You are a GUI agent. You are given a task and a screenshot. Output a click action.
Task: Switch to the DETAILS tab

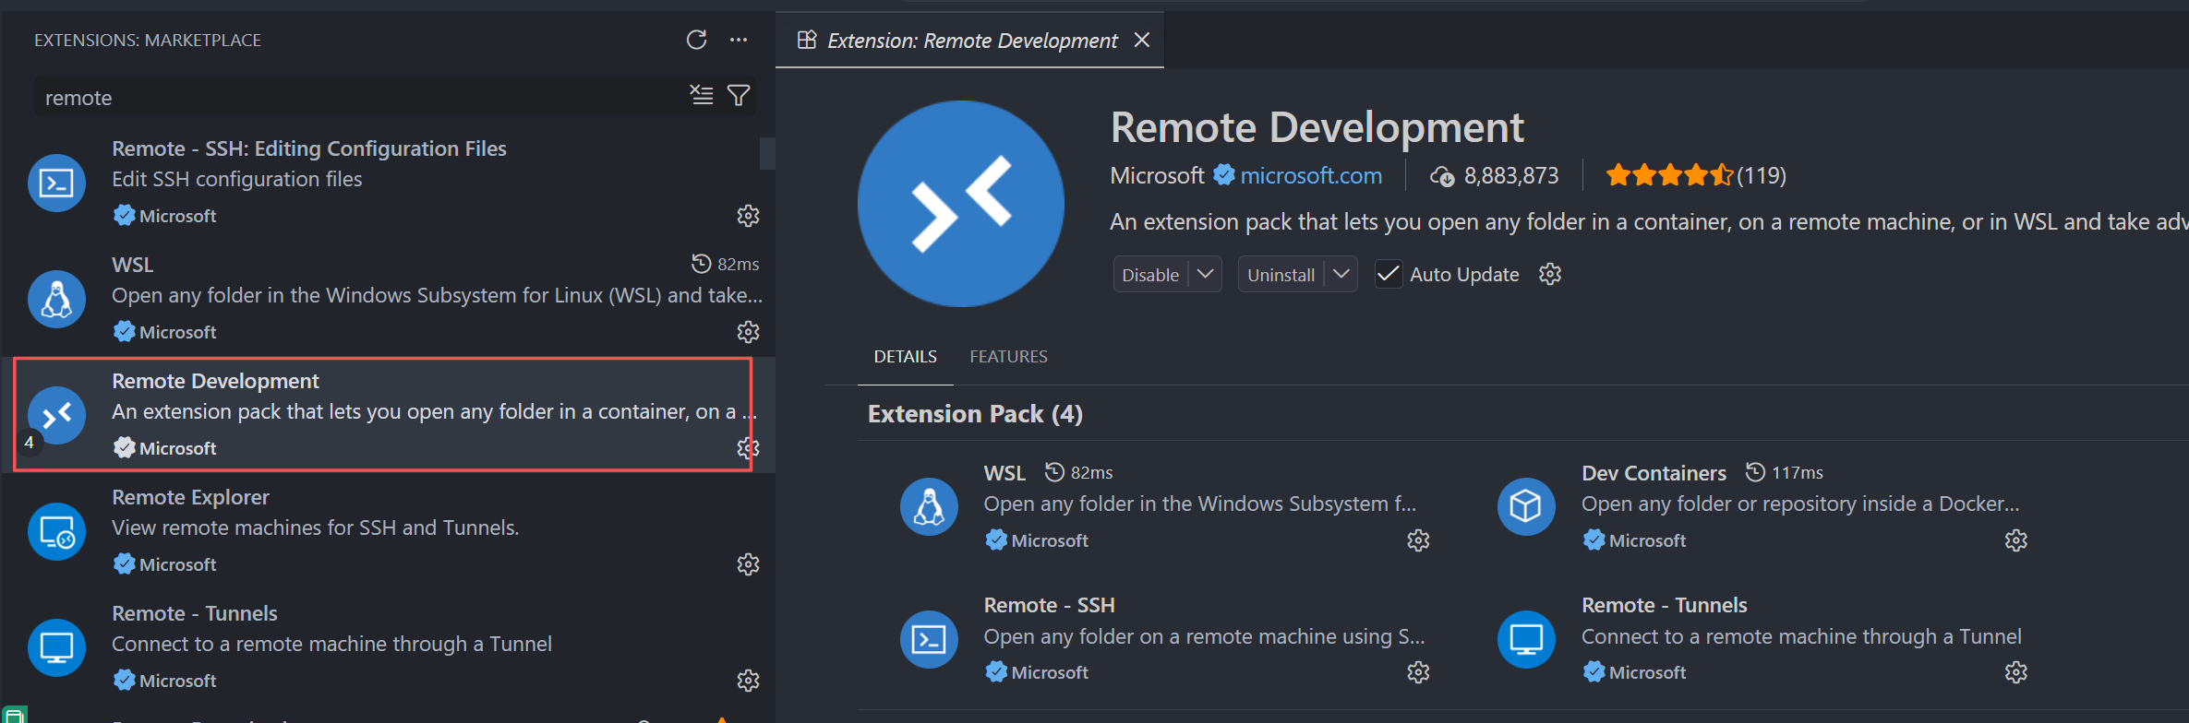click(906, 357)
